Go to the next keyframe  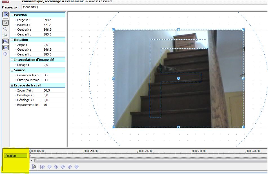pos(56,167)
